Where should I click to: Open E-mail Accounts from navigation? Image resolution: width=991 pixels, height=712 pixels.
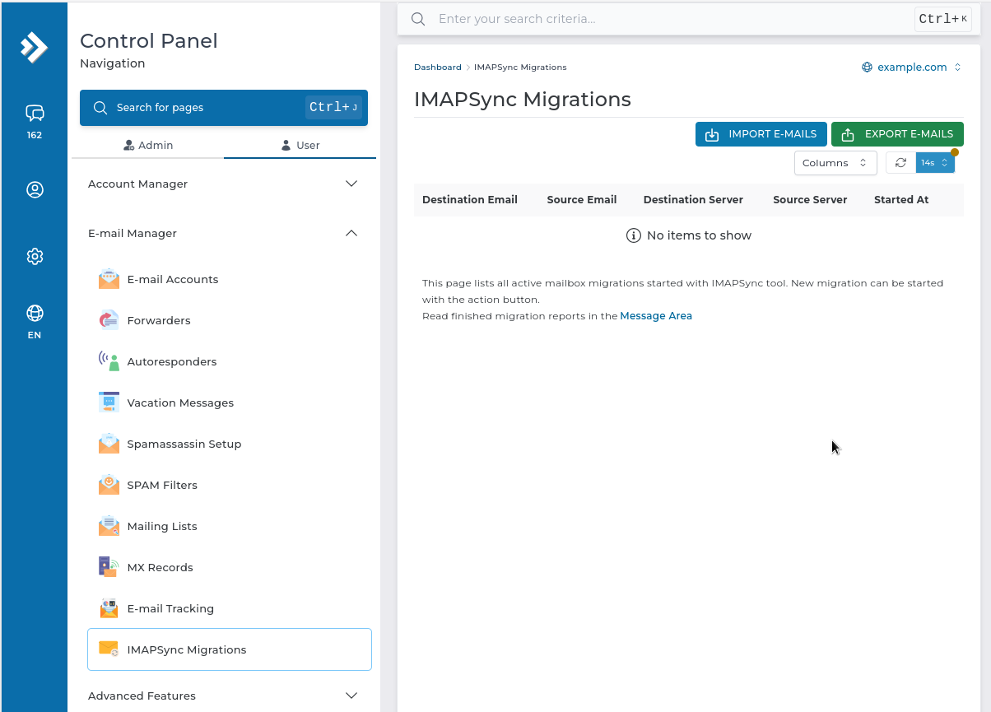(172, 279)
